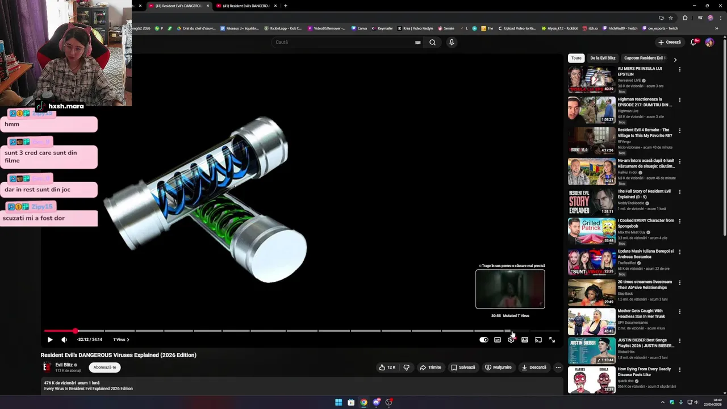Open Chrome from the taskbar

coord(363,402)
